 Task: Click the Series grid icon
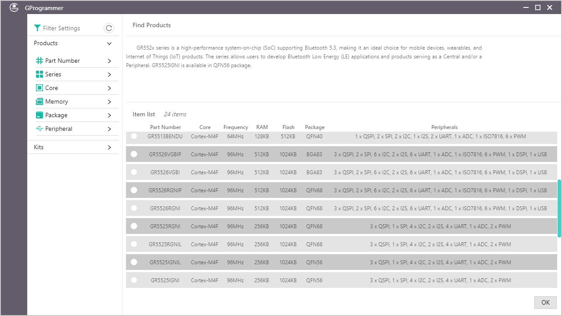click(40, 74)
